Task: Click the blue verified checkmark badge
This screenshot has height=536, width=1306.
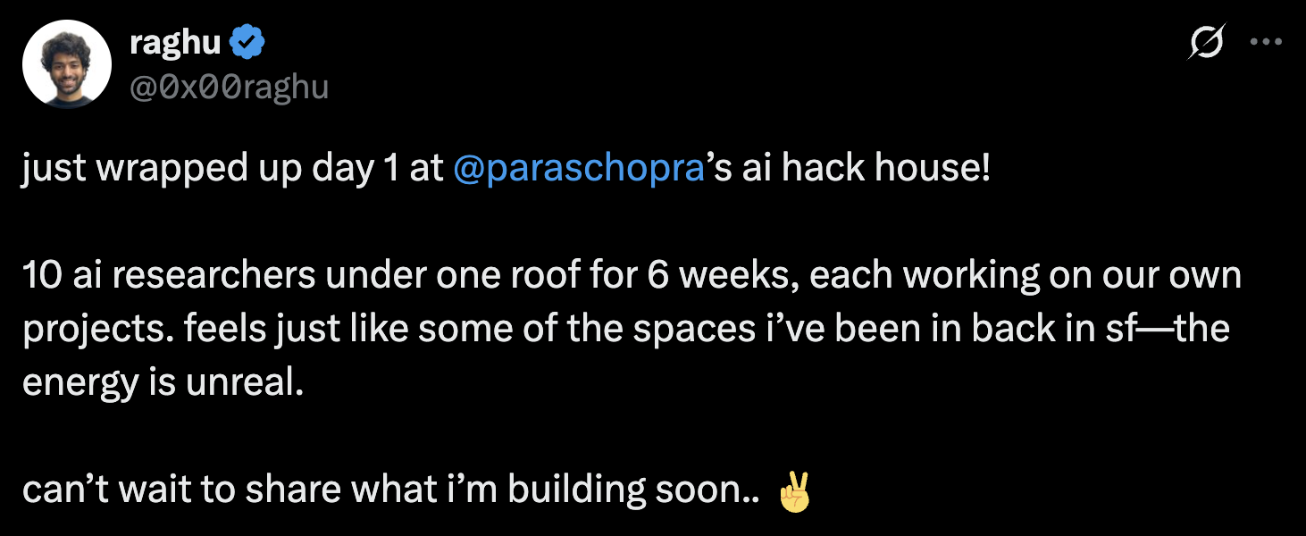Action: tap(248, 43)
